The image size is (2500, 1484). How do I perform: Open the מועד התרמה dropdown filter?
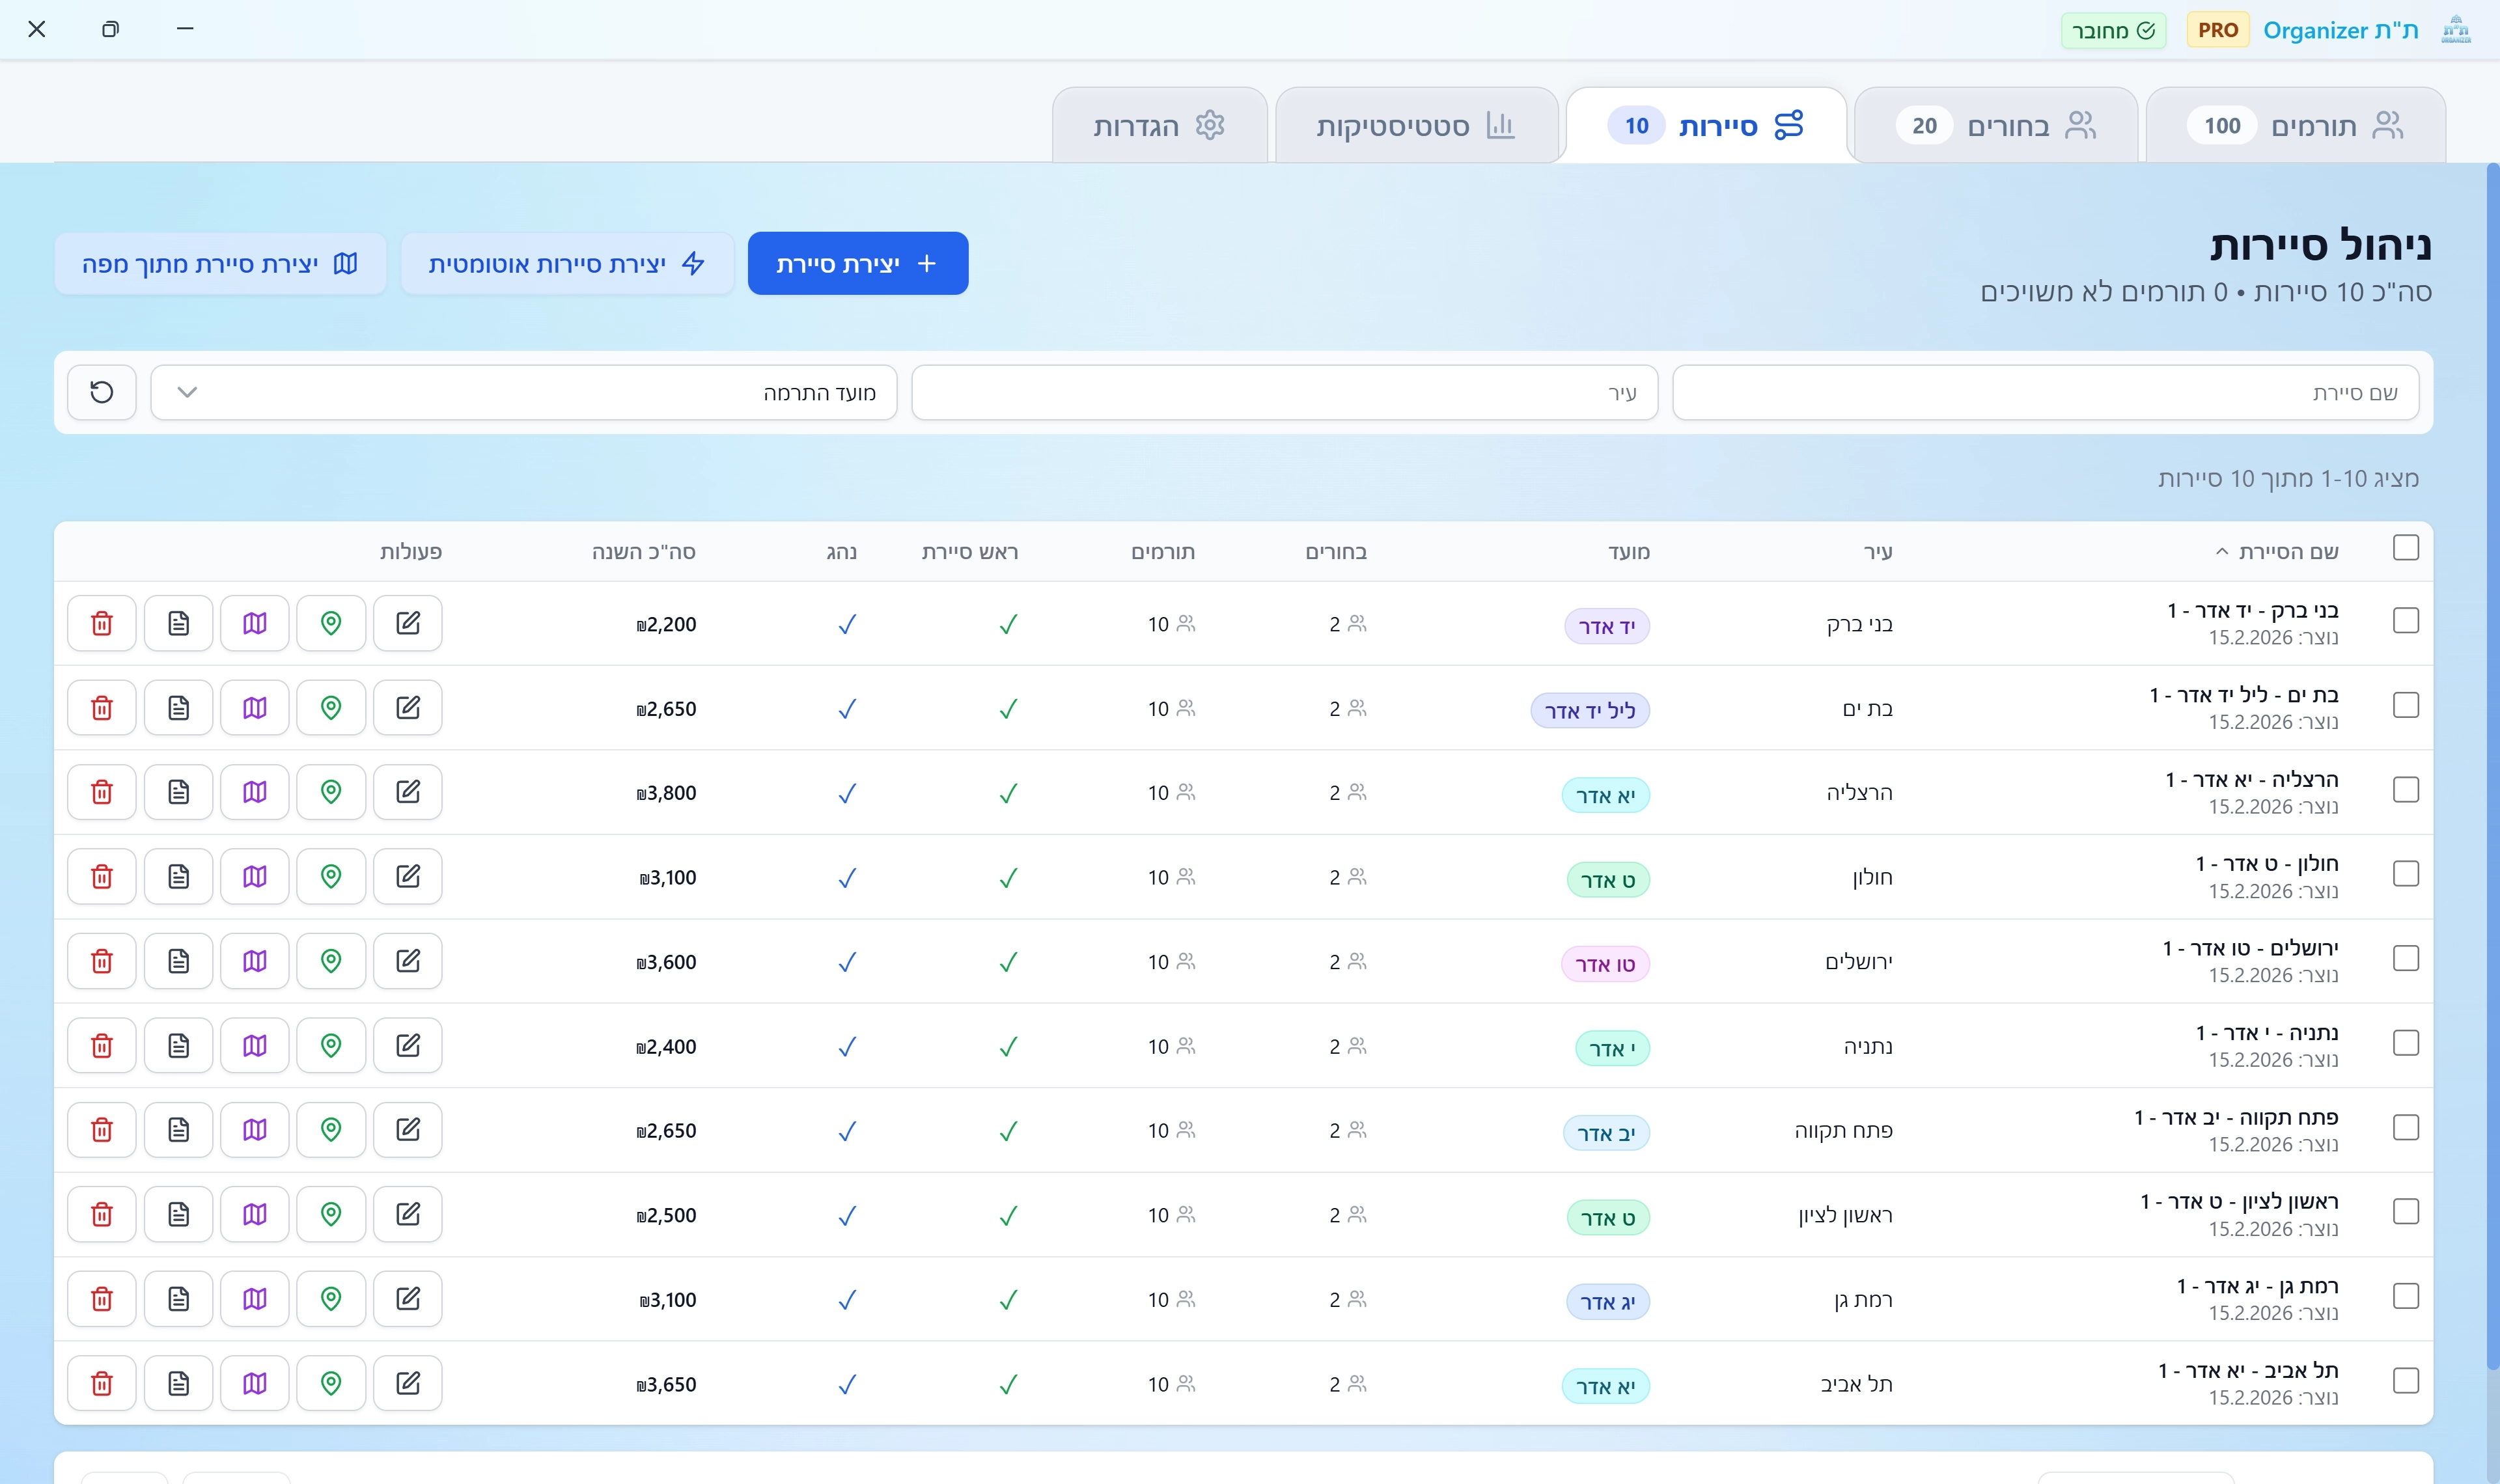(523, 392)
